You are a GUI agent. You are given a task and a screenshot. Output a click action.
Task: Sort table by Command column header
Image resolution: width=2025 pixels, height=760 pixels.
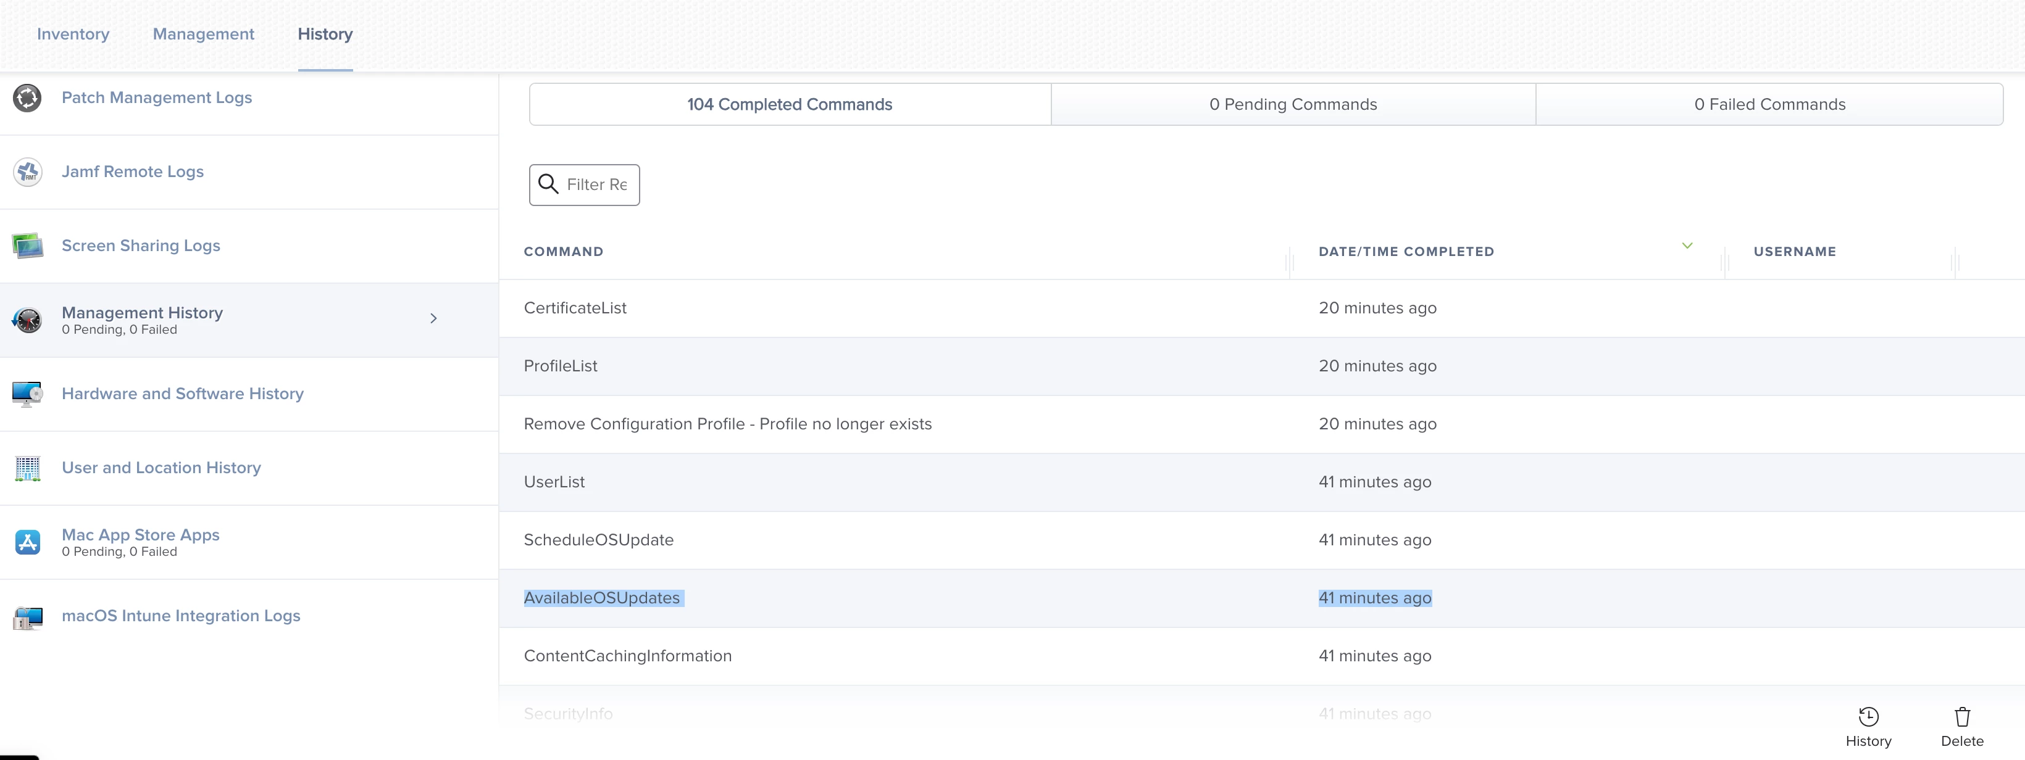point(564,252)
